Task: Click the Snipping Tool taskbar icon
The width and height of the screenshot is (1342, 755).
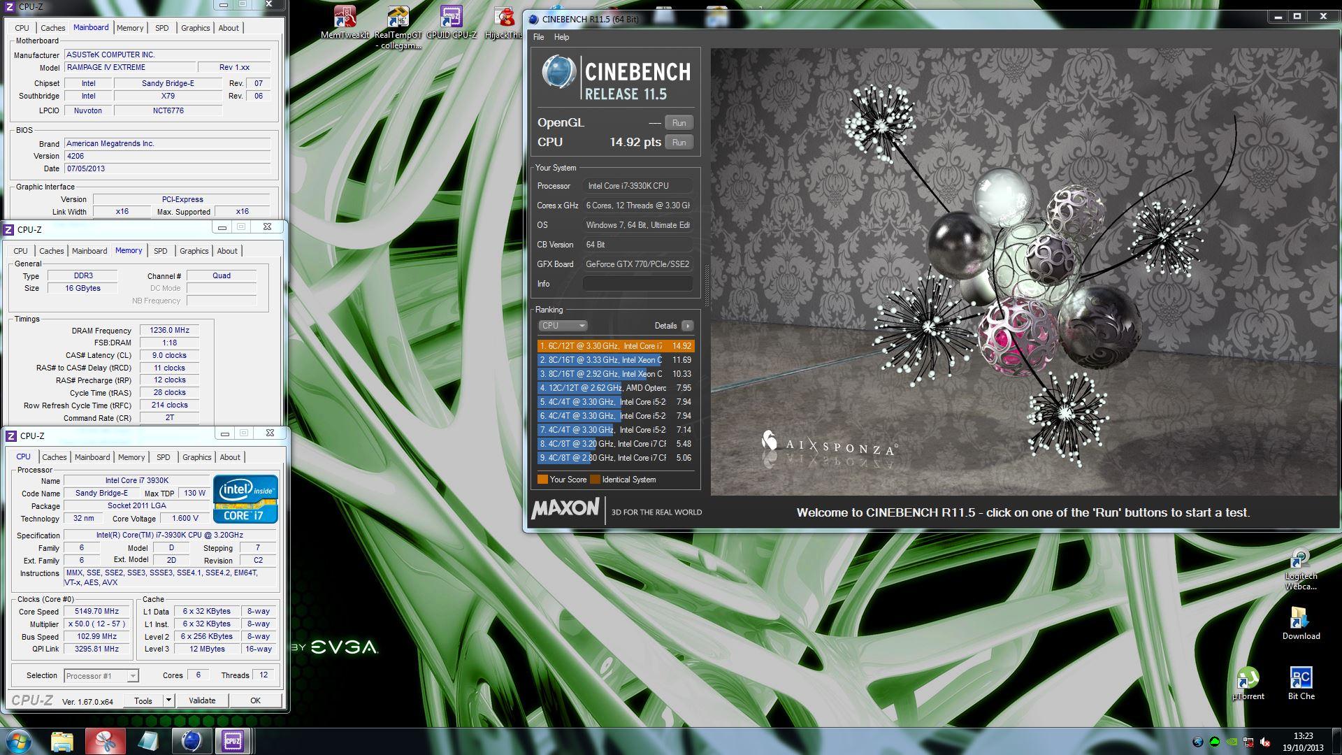Action: click(x=106, y=741)
